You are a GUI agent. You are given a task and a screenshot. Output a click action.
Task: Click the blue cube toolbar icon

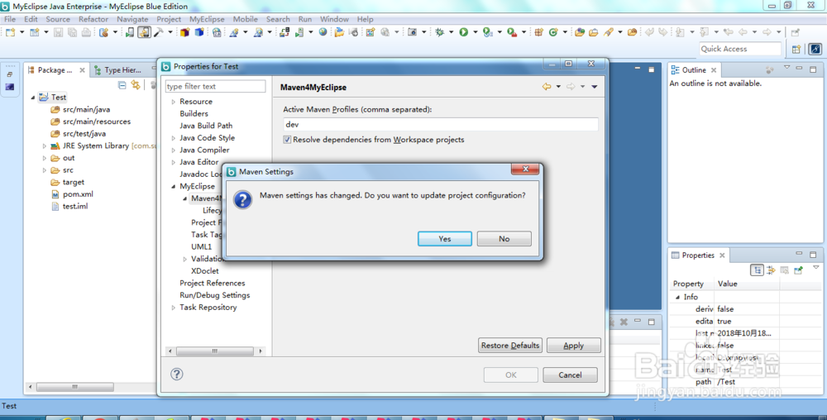(199, 32)
